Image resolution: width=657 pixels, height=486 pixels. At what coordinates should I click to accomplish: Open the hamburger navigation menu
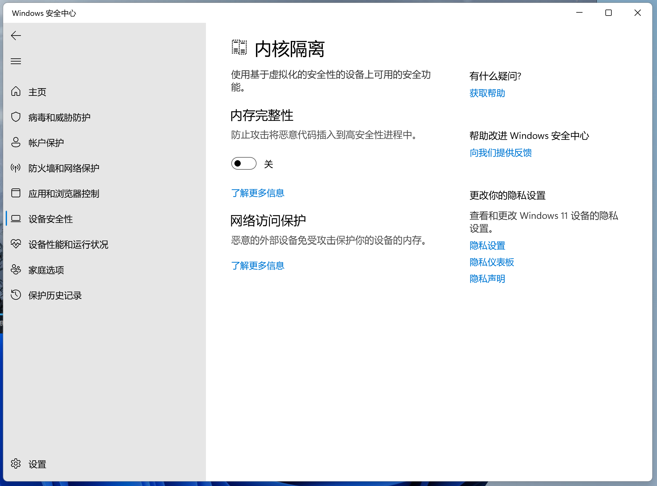pyautogui.click(x=16, y=61)
